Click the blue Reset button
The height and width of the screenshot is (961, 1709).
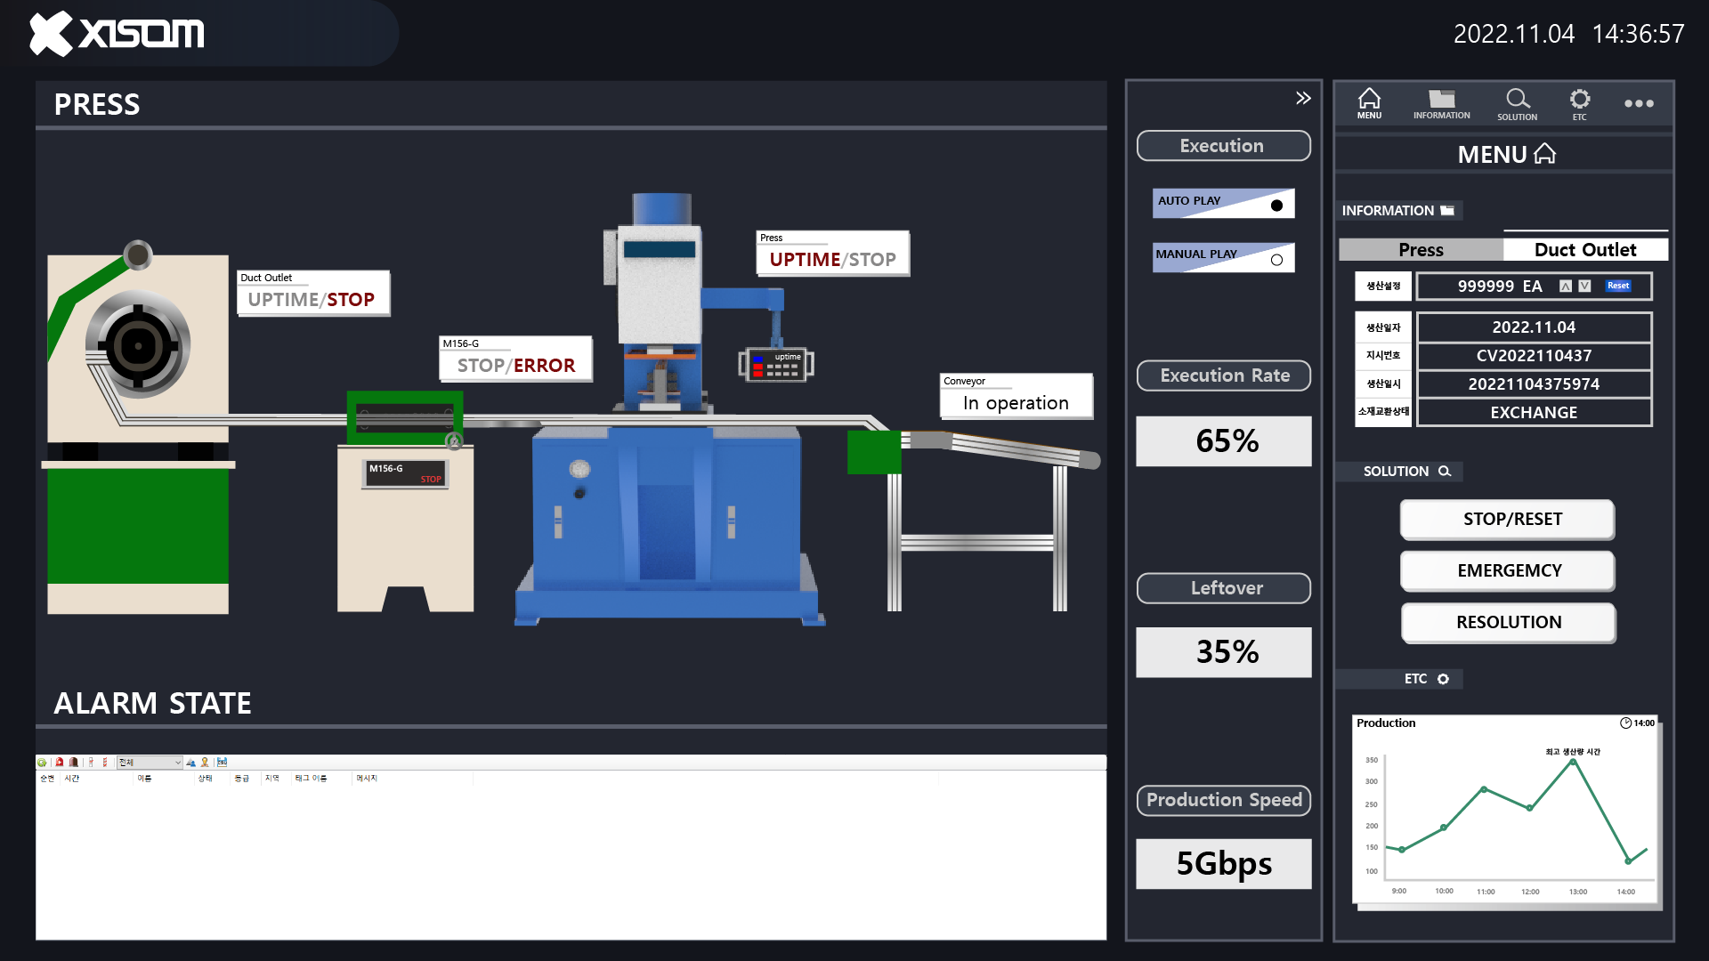(x=1618, y=286)
